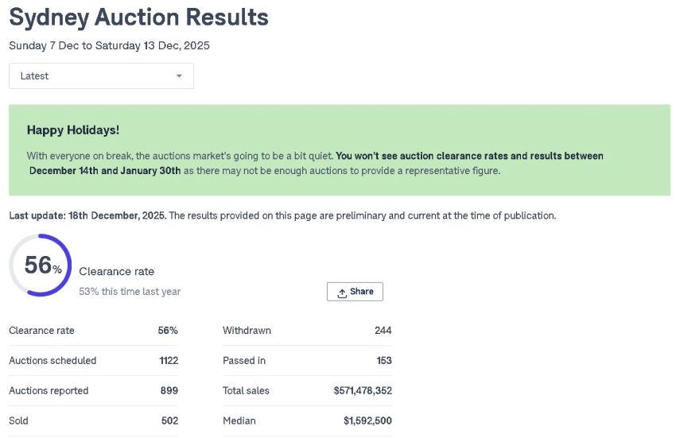The height and width of the screenshot is (438, 676).
Task: Click the Last update 18th December text
Action: pyautogui.click(x=87, y=215)
